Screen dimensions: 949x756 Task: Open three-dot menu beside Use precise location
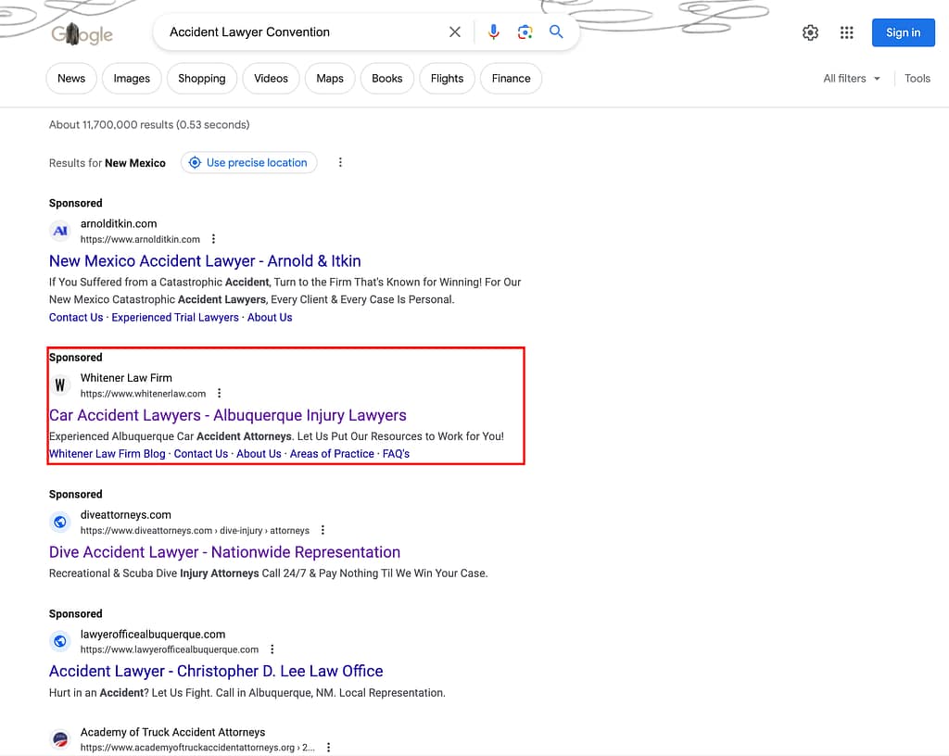[340, 162]
